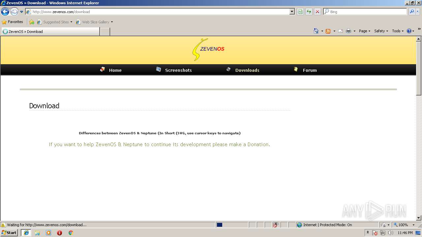This screenshot has height=237, width=422.
Task: Click the Bing search box
Action: tap(365, 12)
